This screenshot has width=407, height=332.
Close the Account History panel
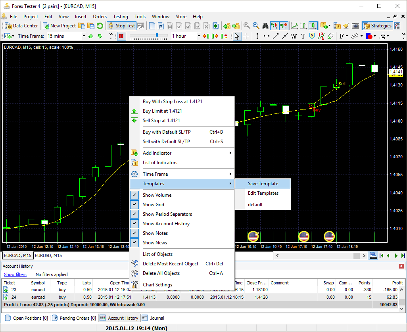[x=401, y=266]
